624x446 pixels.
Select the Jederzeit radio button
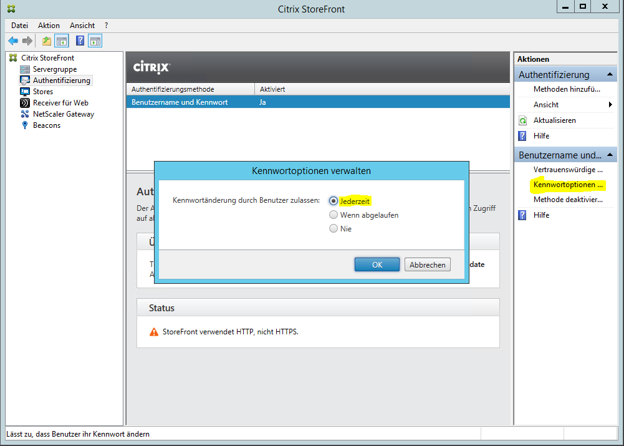[334, 201]
